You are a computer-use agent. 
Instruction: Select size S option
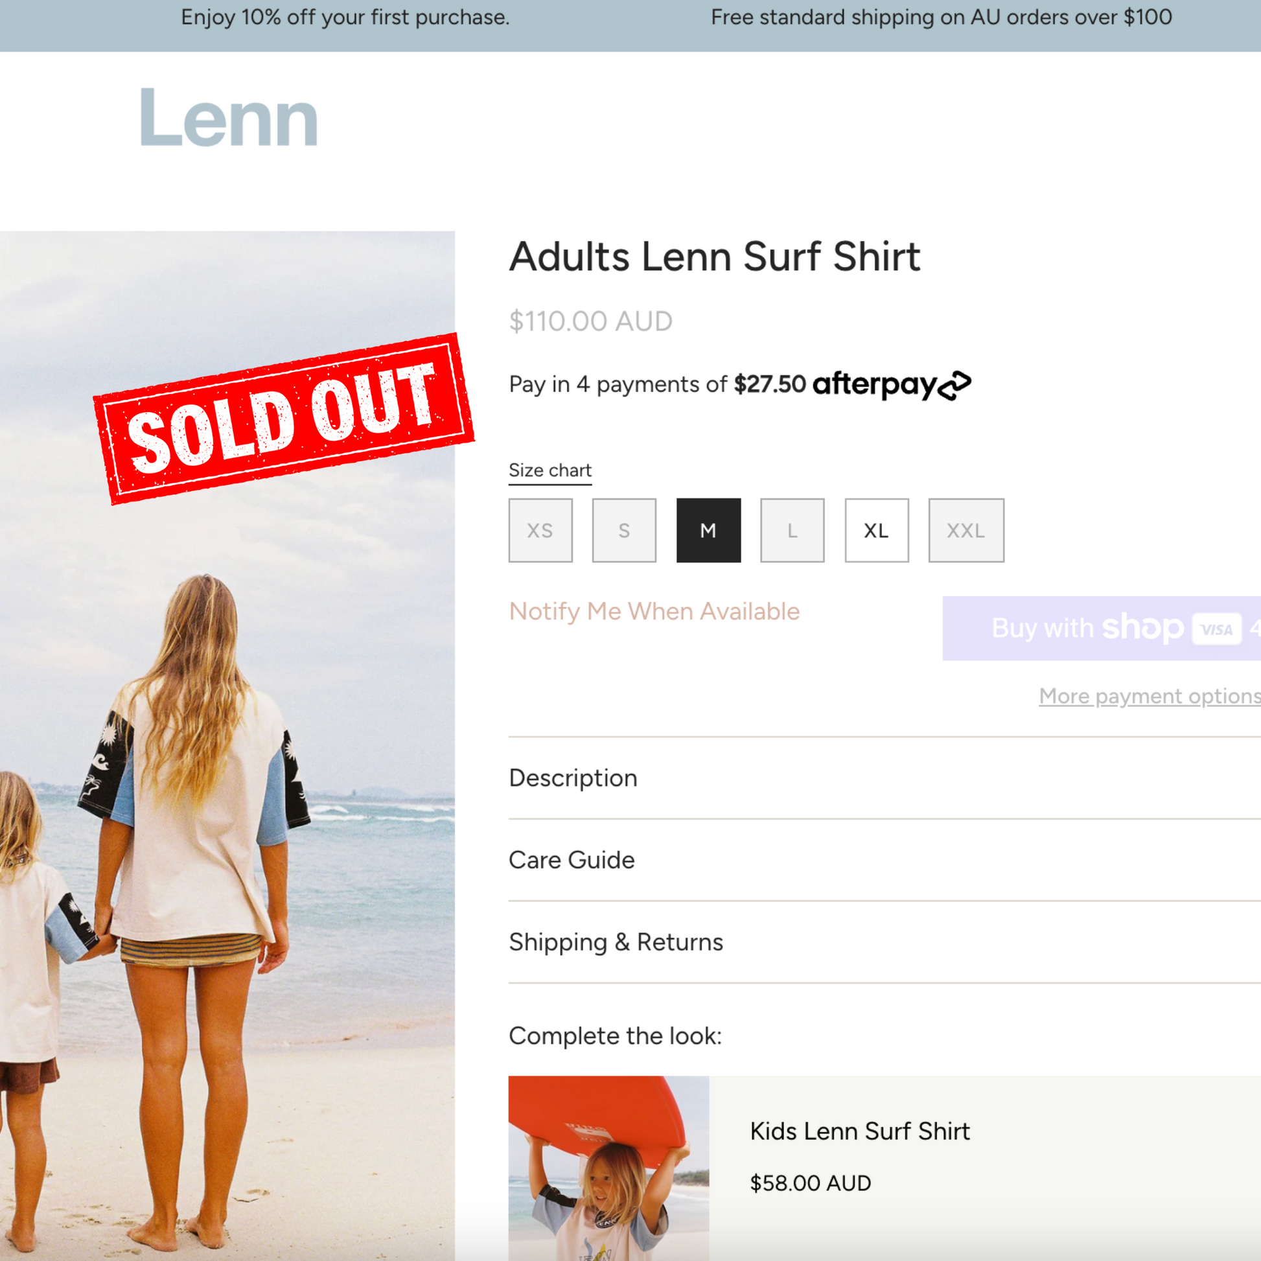tap(624, 530)
